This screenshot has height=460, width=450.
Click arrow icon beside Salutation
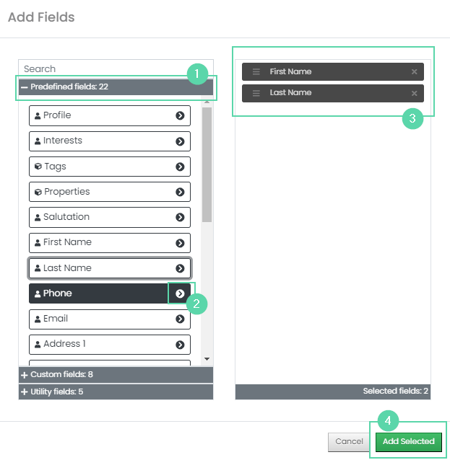click(180, 217)
